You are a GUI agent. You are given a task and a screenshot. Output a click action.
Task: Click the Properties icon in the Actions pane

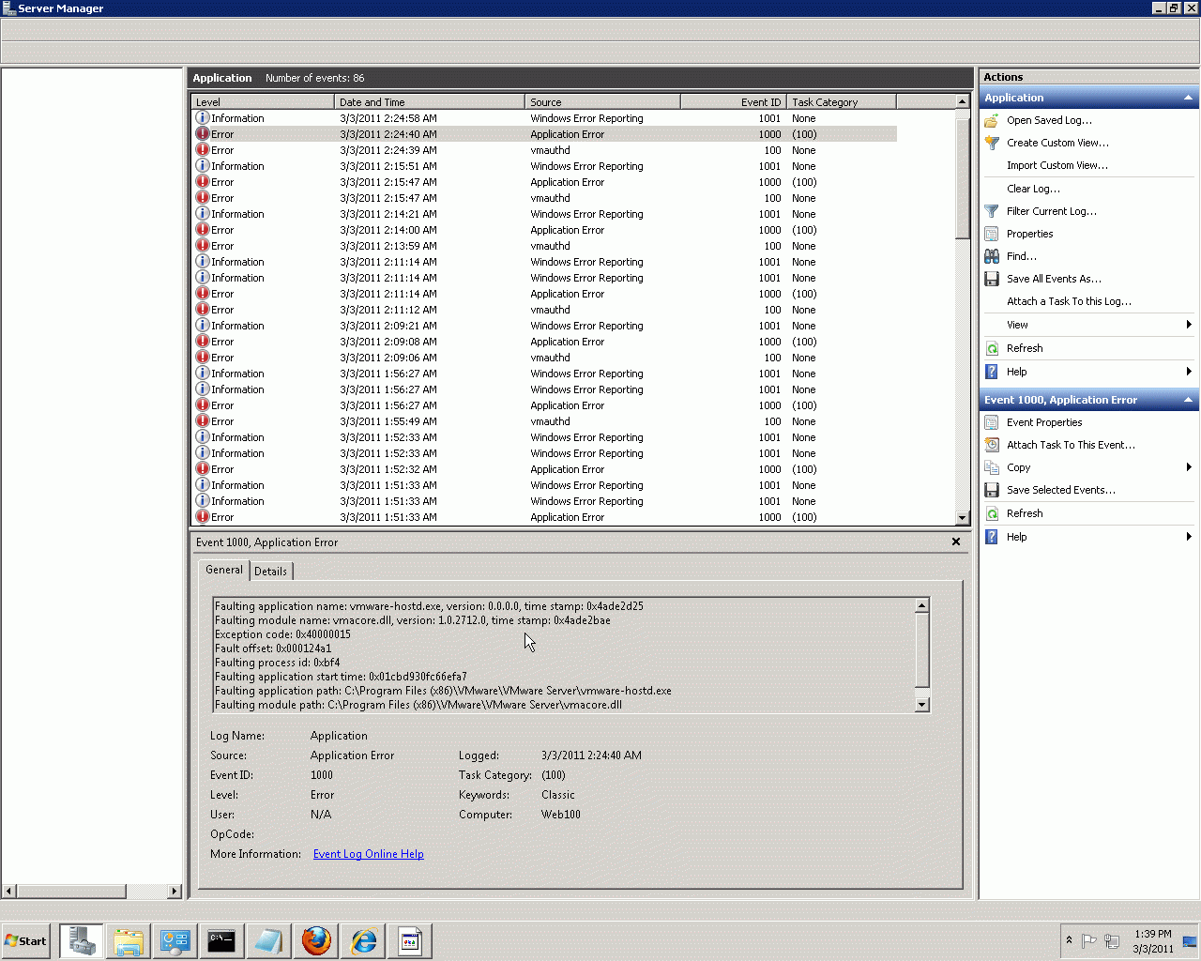(x=991, y=234)
